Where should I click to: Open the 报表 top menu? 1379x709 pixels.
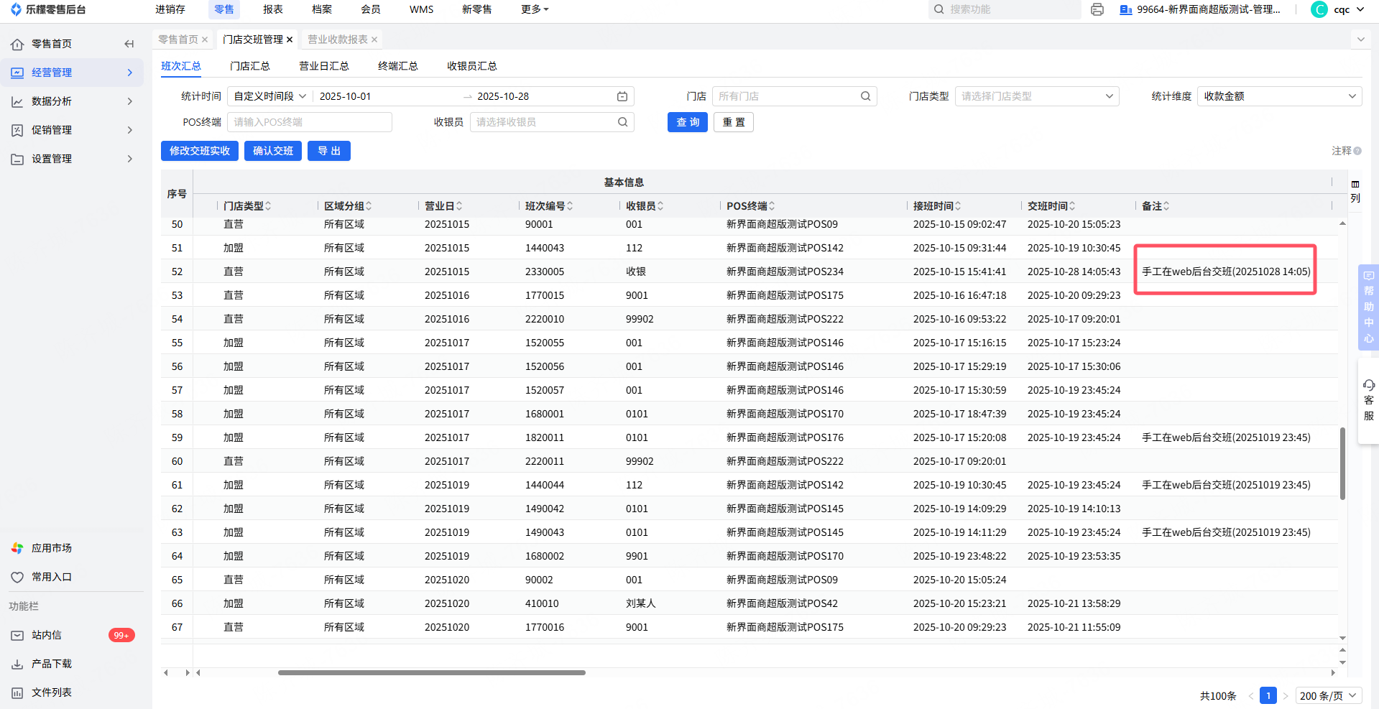point(272,9)
